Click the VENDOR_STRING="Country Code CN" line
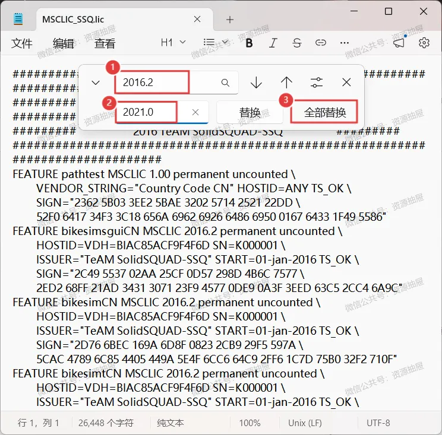 point(194,188)
